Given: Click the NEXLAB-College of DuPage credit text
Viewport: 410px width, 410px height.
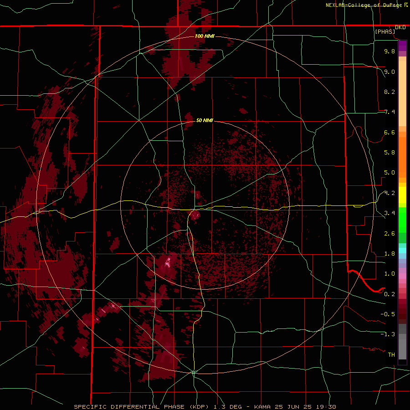Looking at the screenshot, I should click(x=364, y=5).
